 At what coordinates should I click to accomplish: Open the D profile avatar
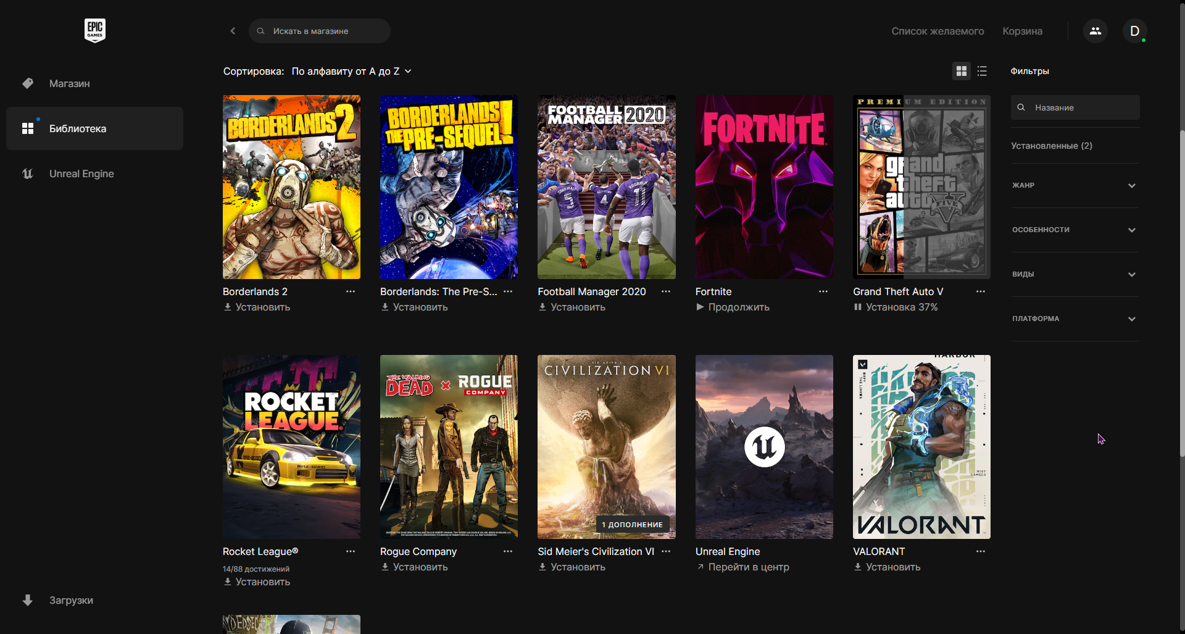point(1134,31)
